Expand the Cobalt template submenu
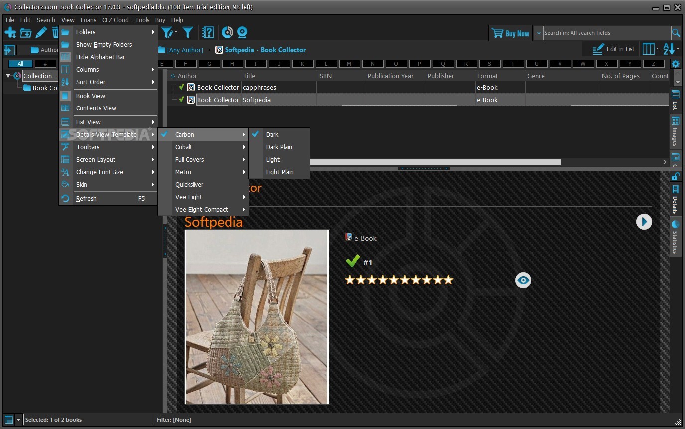The width and height of the screenshot is (685, 429). tap(203, 147)
